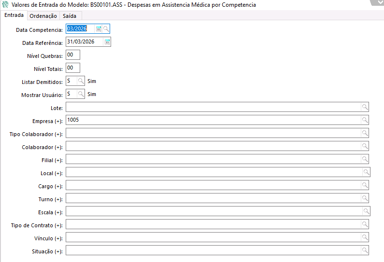Switch to the Ordenação tab
The image size is (384, 262).
[x=43, y=16]
